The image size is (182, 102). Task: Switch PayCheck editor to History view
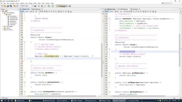click(x=111, y=11)
